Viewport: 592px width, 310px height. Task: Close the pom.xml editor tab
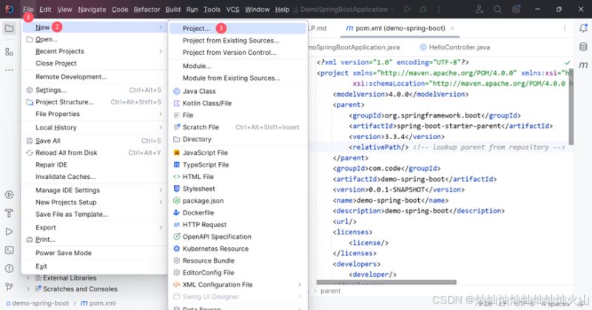click(x=452, y=28)
